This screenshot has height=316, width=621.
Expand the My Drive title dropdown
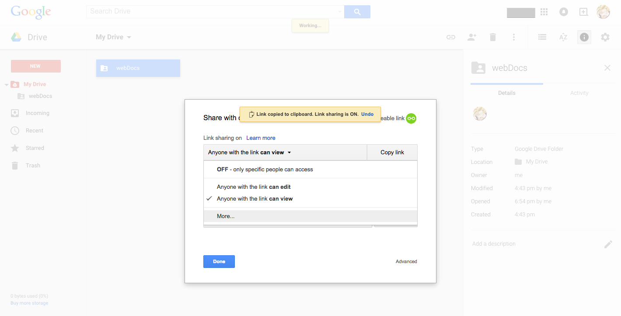[x=129, y=38]
